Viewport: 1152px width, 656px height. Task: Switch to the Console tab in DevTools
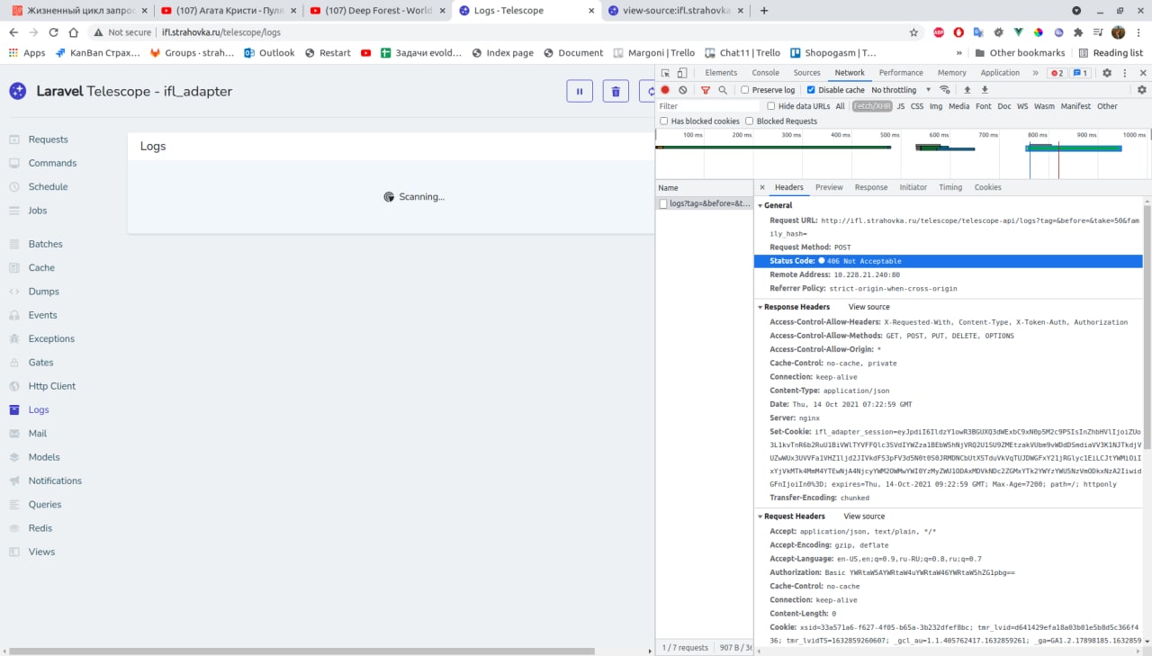pos(766,73)
